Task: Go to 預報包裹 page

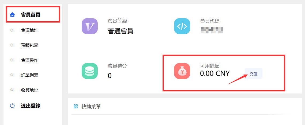Action: tap(29, 45)
